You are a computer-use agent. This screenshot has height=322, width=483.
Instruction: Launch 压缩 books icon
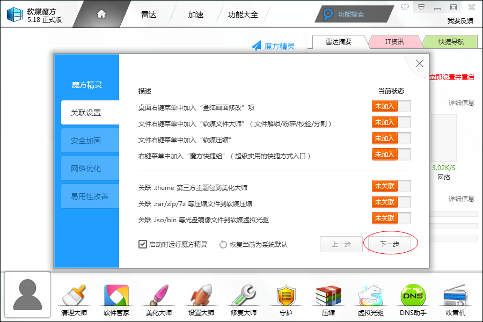pyautogui.click(x=328, y=295)
